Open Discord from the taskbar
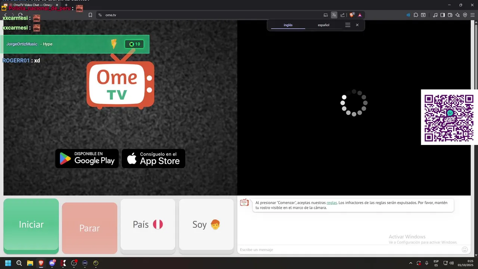The width and height of the screenshot is (478, 269). tap(52, 263)
